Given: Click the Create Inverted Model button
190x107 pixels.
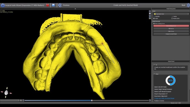Looking at the screenshot, I should click(x=171, y=34).
